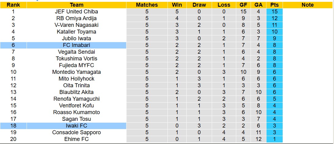This screenshot has width=334, height=144.
Task: Click the Win column header
Action: click(177, 5)
